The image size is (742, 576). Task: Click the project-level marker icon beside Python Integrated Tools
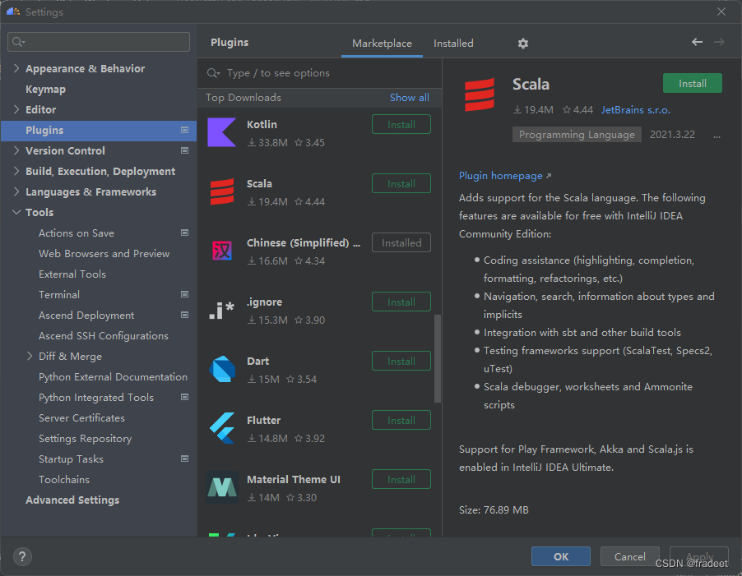point(185,398)
